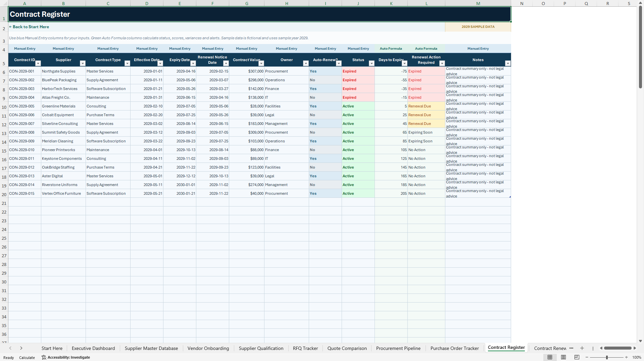Open the Status column filter dropdown

(x=371, y=63)
